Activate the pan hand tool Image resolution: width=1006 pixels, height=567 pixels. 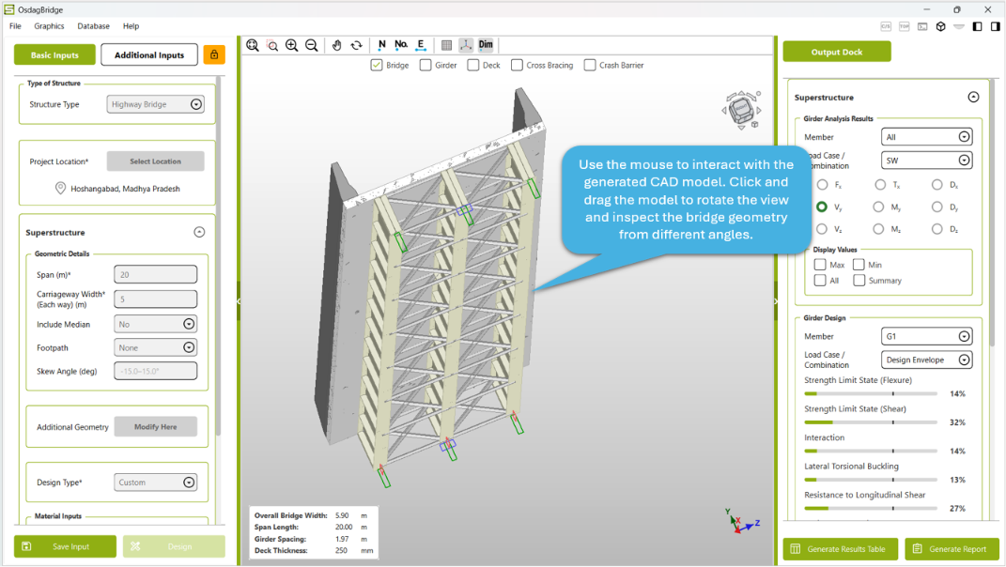pyautogui.click(x=337, y=45)
